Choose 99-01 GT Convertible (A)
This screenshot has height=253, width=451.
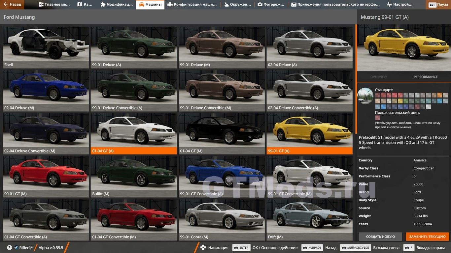(x=222, y=177)
